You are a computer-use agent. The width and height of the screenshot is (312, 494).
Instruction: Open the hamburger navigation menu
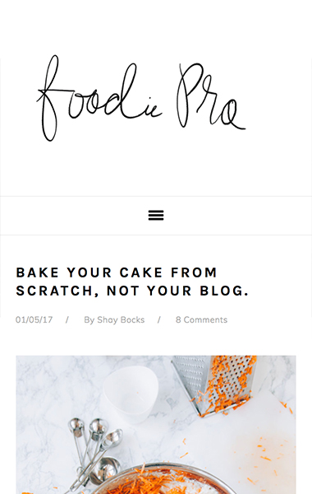(156, 216)
